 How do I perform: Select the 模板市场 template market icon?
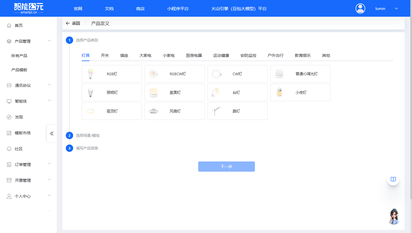(9, 133)
